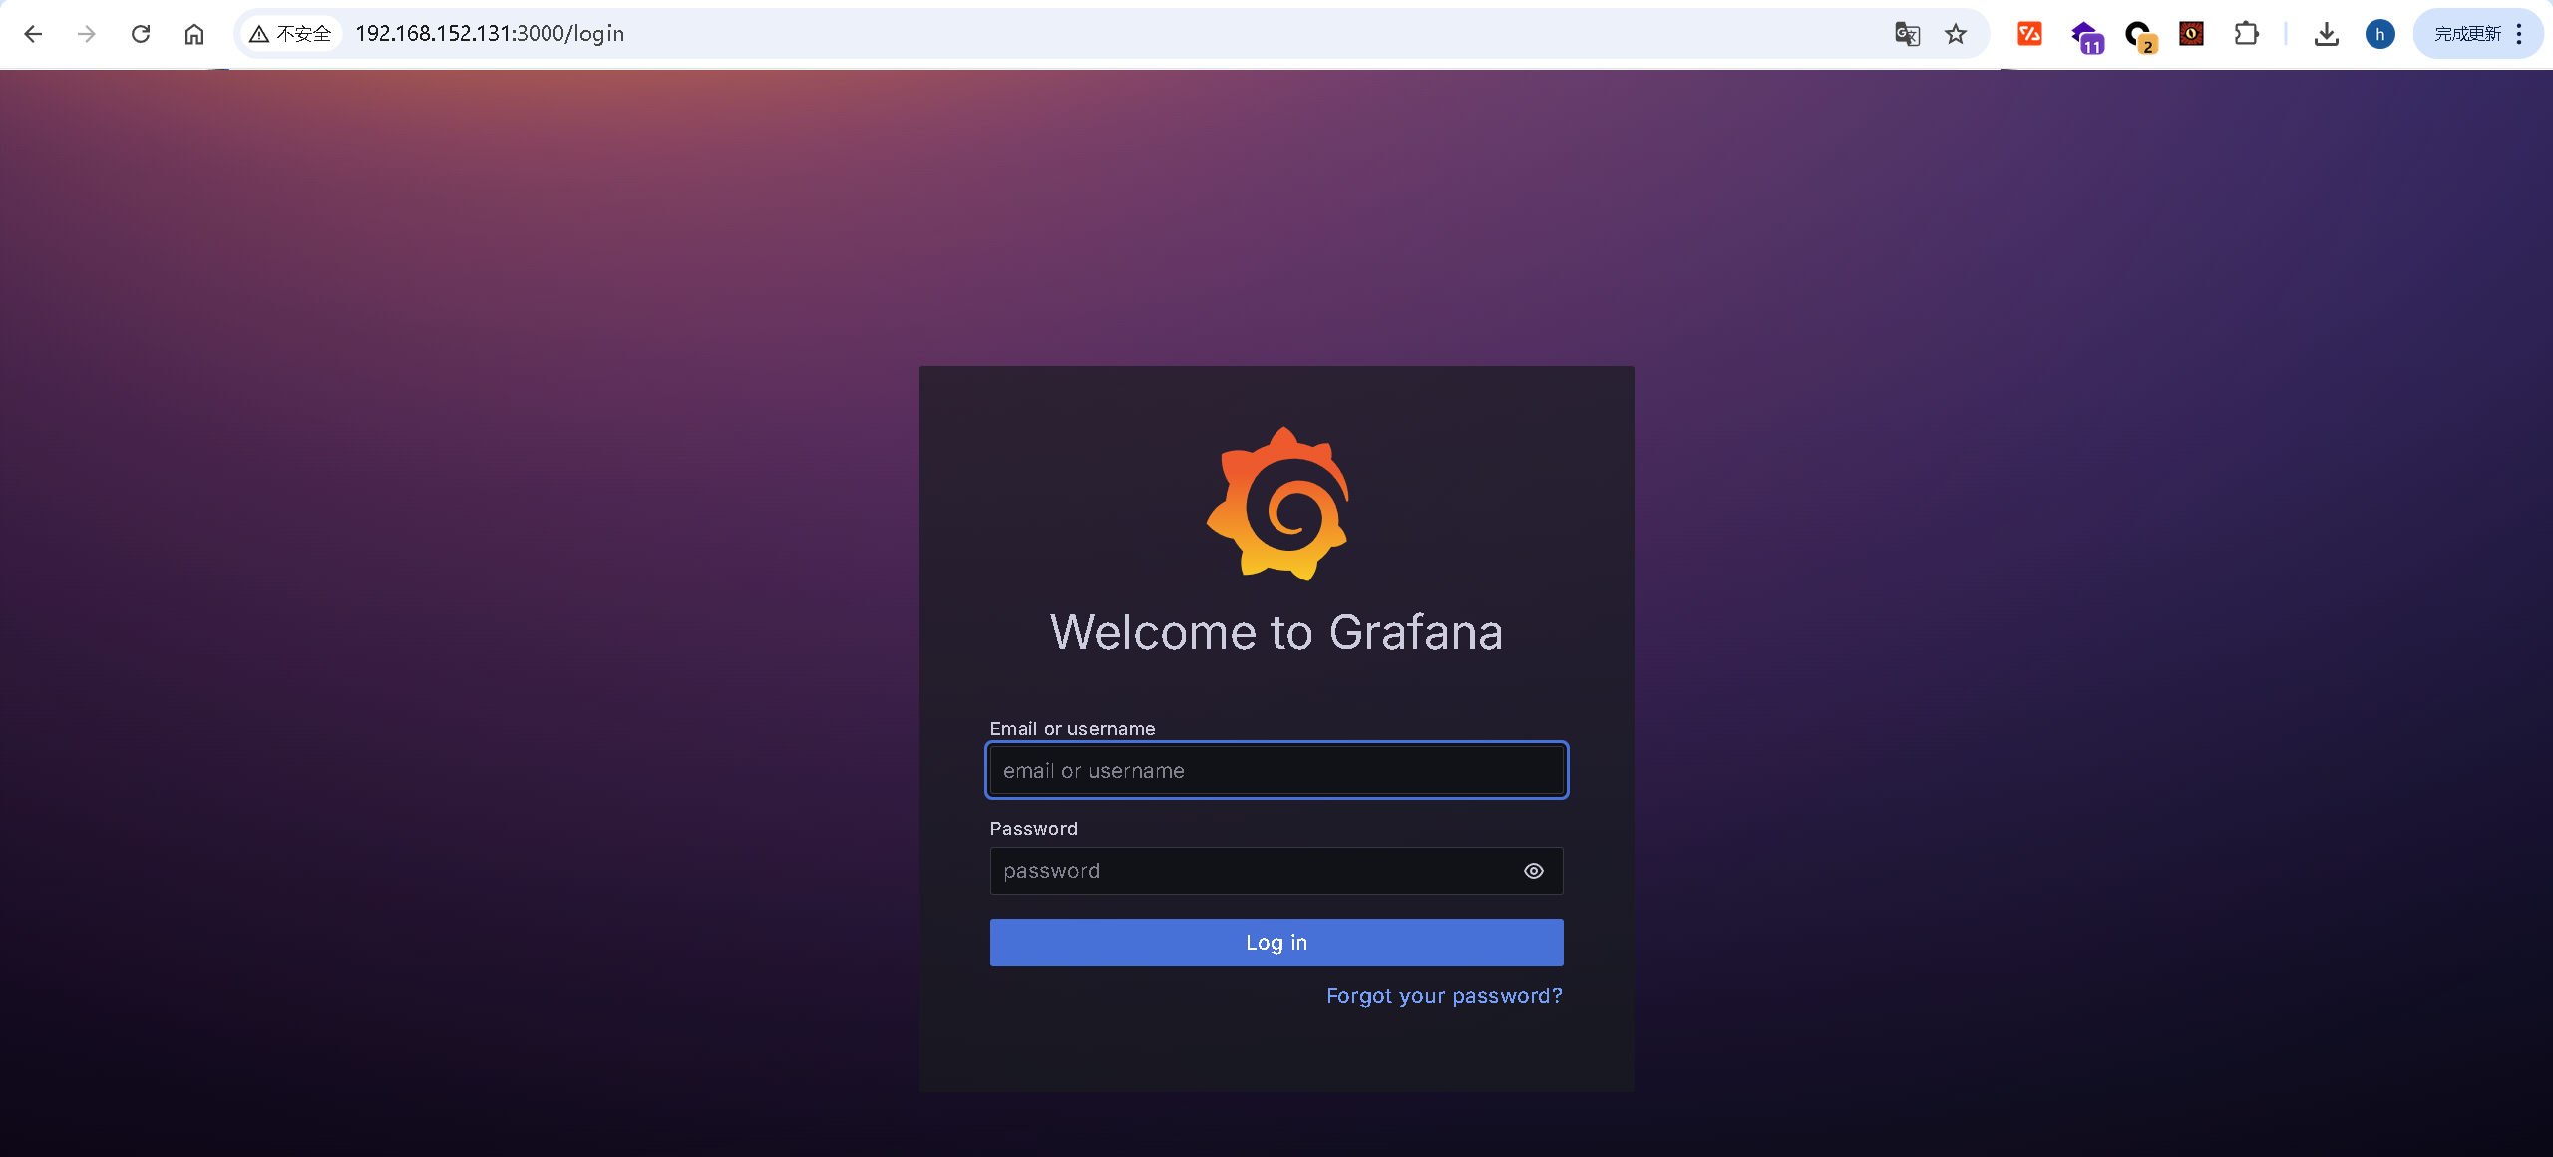Open the purple extension with badge 11

(2085, 36)
